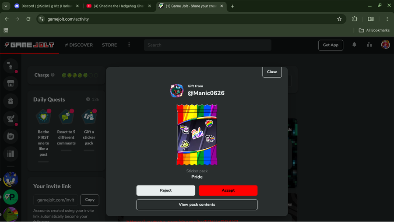The image size is (394, 222).
Task: Open the browser extensions icon
Action: click(355, 19)
